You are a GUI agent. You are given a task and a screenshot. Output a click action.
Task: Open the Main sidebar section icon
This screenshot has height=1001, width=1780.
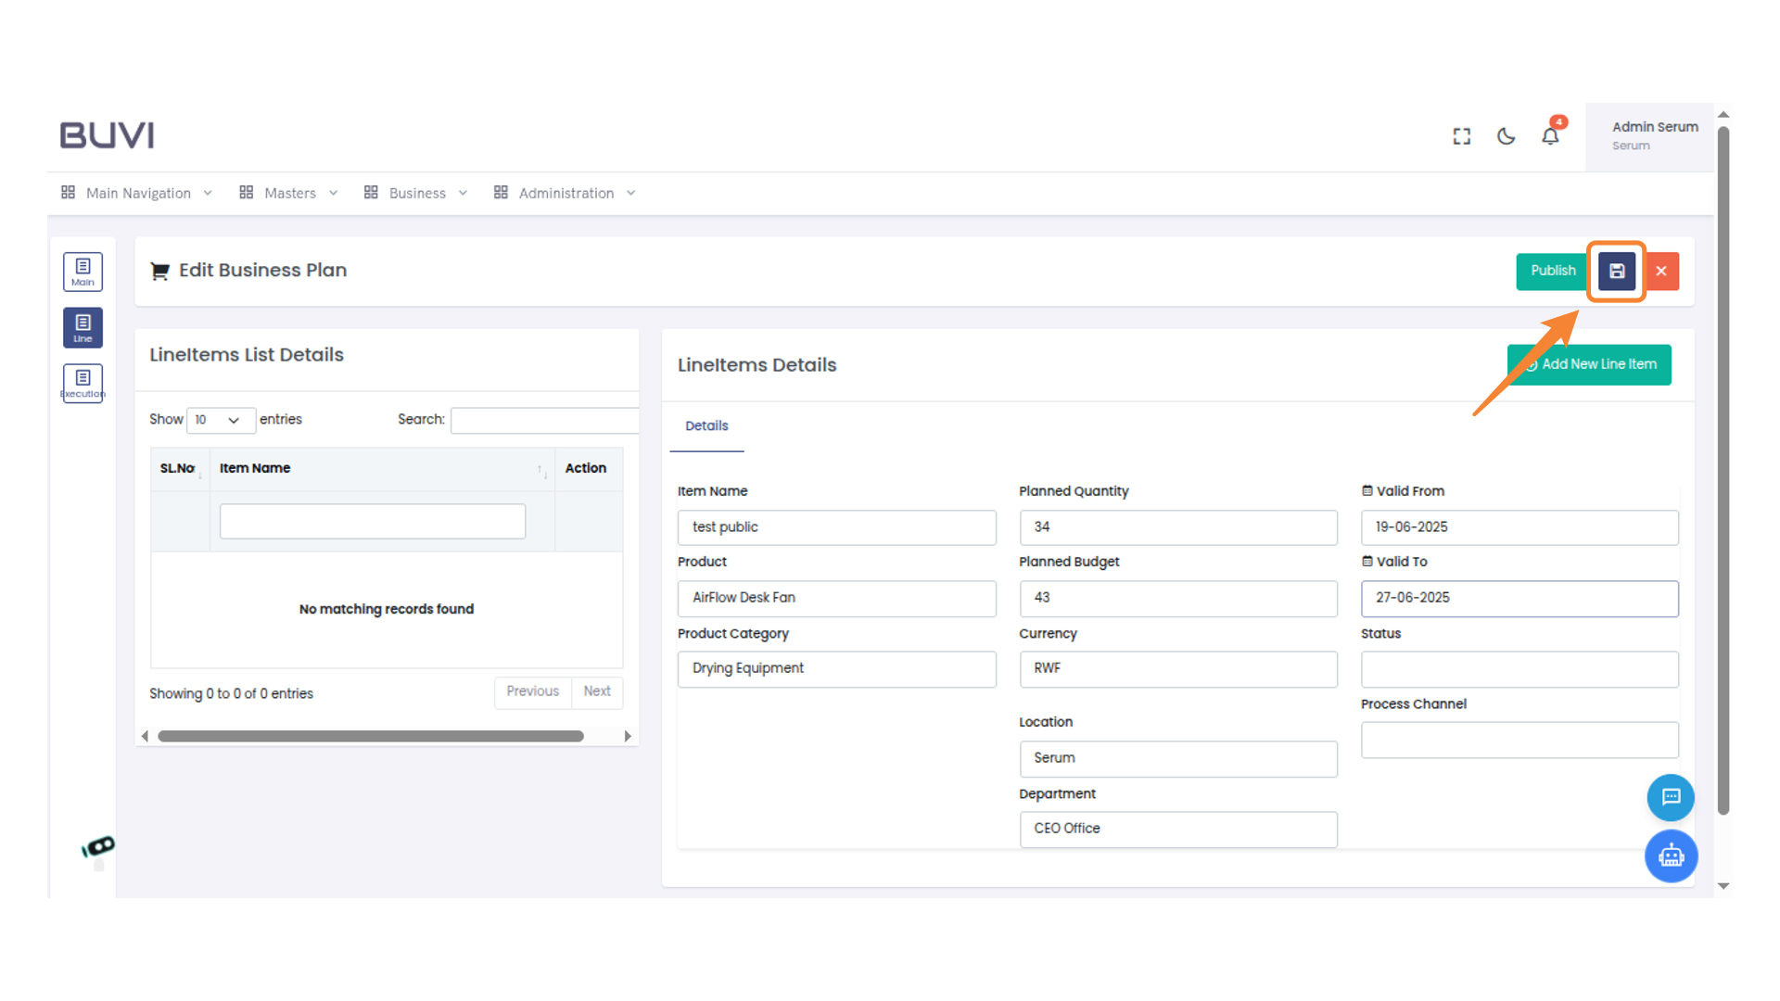tap(83, 272)
